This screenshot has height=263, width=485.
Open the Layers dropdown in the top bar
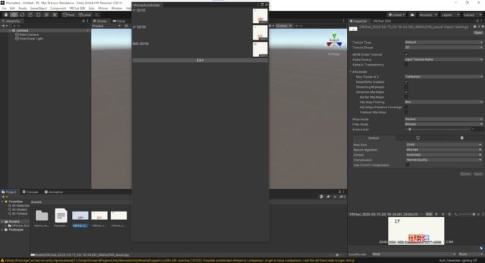pyautogui.click(x=450, y=15)
